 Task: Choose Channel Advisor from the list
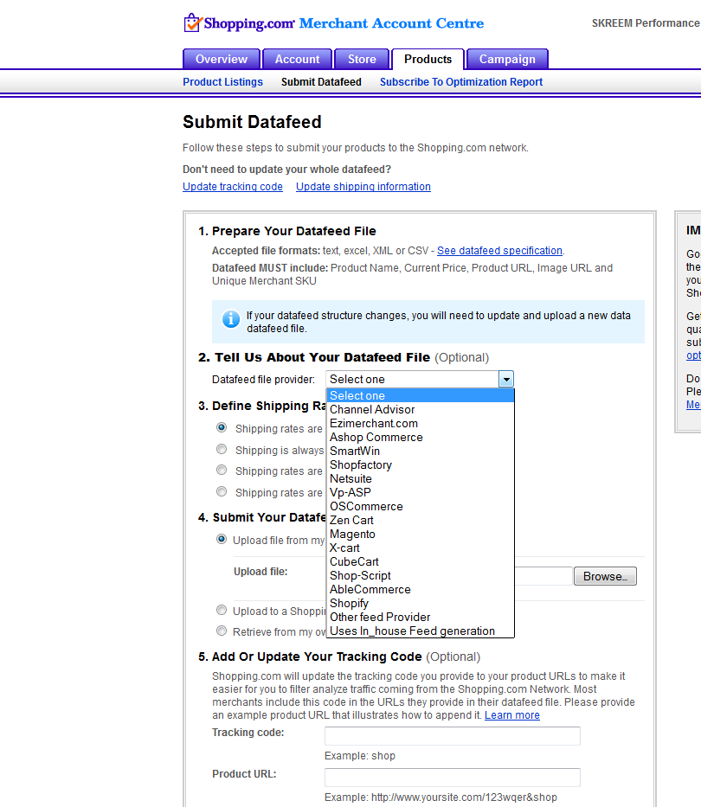pyautogui.click(x=421, y=410)
